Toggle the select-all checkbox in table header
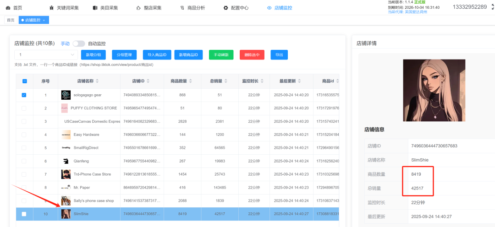This screenshot has height=227, width=495. tap(24, 81)
